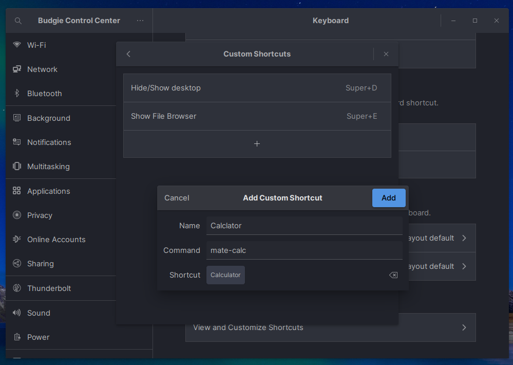Open the three-dot menu in the header
Image resolution: width=513 pixels, height=365 pixels.
(x=140, y=21)
